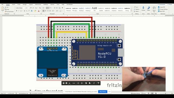Align text left
The image size is (174, 98).
click(x=43, y=11)
